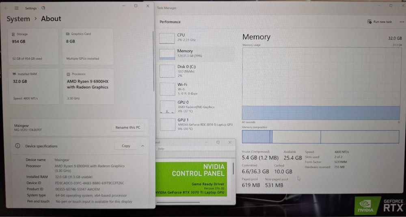Click the Maingear PC name text
The height and width of the screenshot is (217, 406).
click(22, 126)
